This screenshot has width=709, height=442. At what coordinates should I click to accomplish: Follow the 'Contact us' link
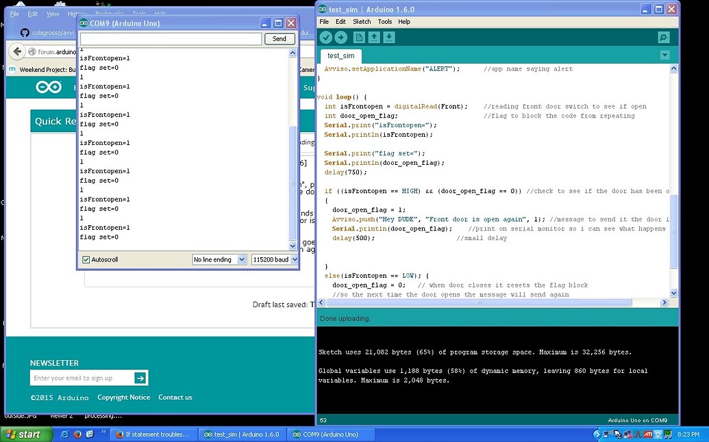pyautogui.click(x=174, y=397)
